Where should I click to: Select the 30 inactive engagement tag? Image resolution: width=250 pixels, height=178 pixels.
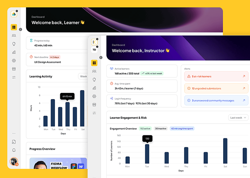click(x=161, y=129)
